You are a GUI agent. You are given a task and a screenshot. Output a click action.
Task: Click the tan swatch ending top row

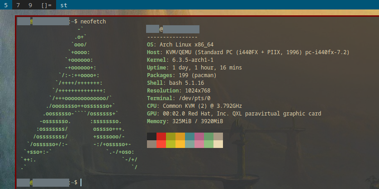point(218,136)
